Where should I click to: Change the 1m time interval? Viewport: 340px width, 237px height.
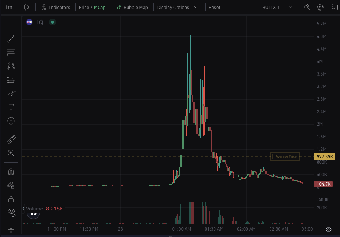coord(9,7)
